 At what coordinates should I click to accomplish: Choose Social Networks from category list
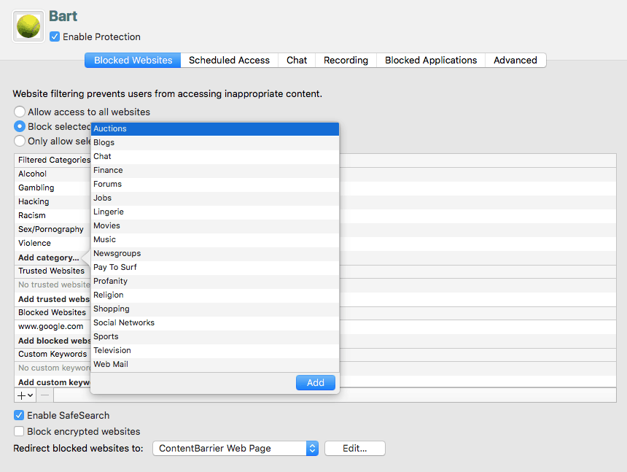124,322
